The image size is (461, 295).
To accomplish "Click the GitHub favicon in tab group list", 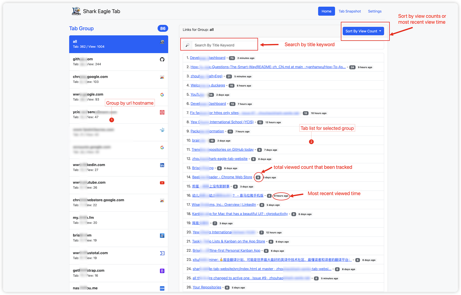I will (162, 60).
